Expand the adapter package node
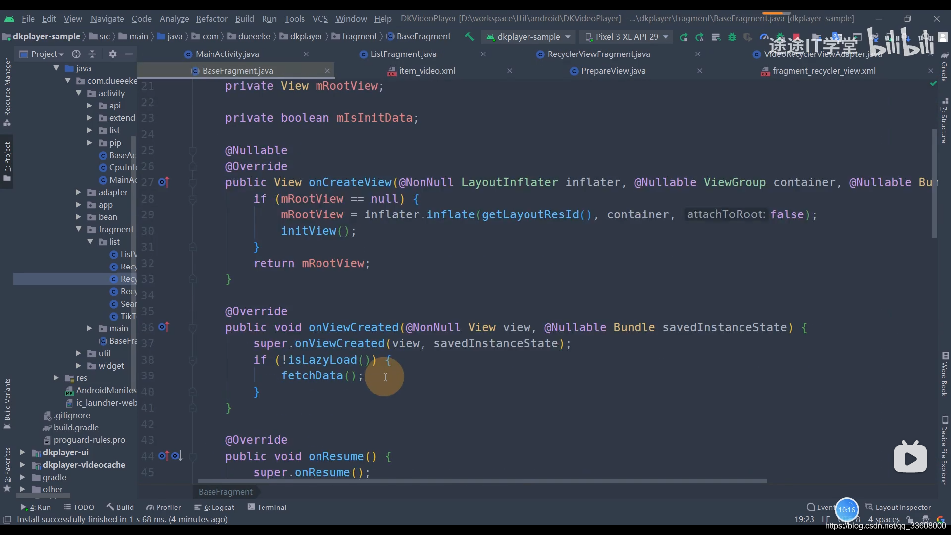The image size is (951, 535). point(79,192)
